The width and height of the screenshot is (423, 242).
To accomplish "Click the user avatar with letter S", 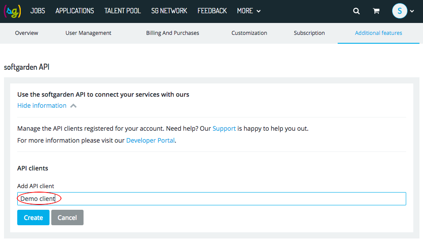I will (x=400, y=11).
